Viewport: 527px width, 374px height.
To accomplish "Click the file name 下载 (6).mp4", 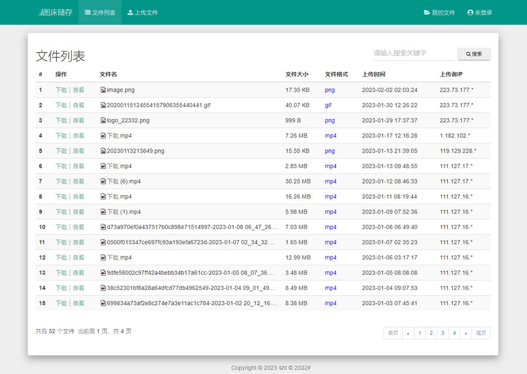I will [x=124, y=182].
